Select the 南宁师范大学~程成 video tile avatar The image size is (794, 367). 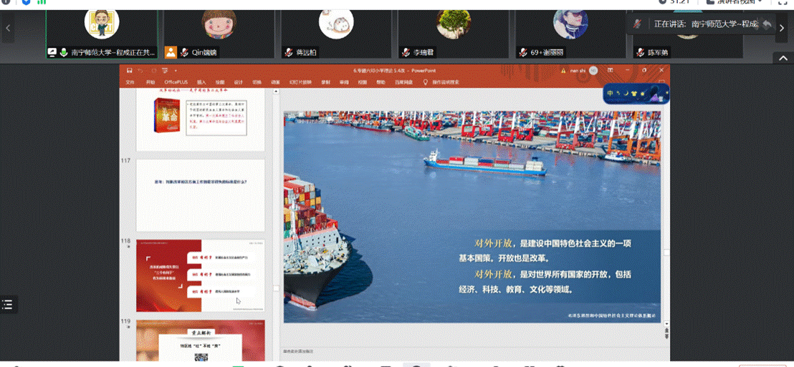click(102, 24)
